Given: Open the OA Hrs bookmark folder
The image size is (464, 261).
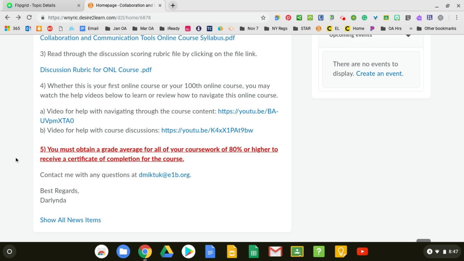Looking at the screenshot, I should [x=391, y=28].
